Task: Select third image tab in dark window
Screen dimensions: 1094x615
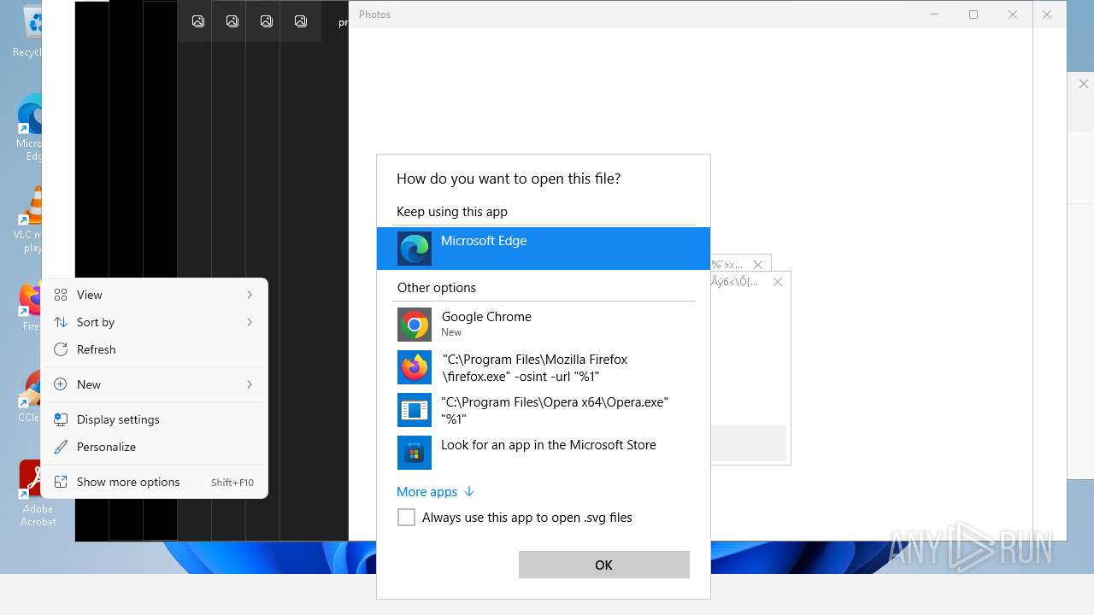Action: (x=267, y=21)
